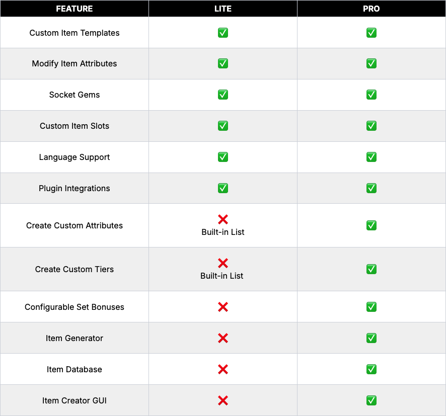Image resolution: width=446 pixels, height=416 pixels.
Task: Click the PRO column header
Action: [x=371, y=9]
